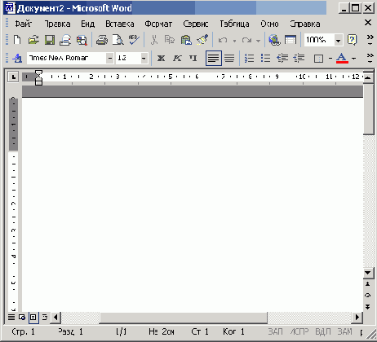This screenshot has height=342, width=377.
Task: Expand the 100% zoom dropdown
Action: click(x=338, y=41)
